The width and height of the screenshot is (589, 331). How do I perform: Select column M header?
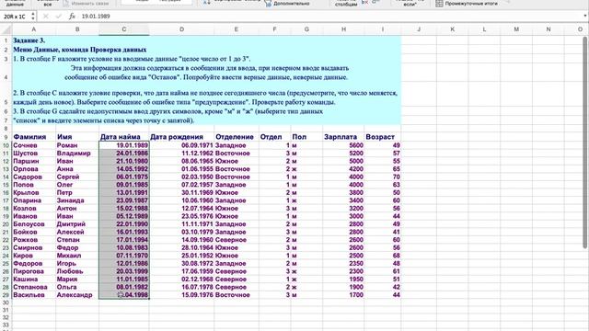pyautogui.click(x=516, y=29)
